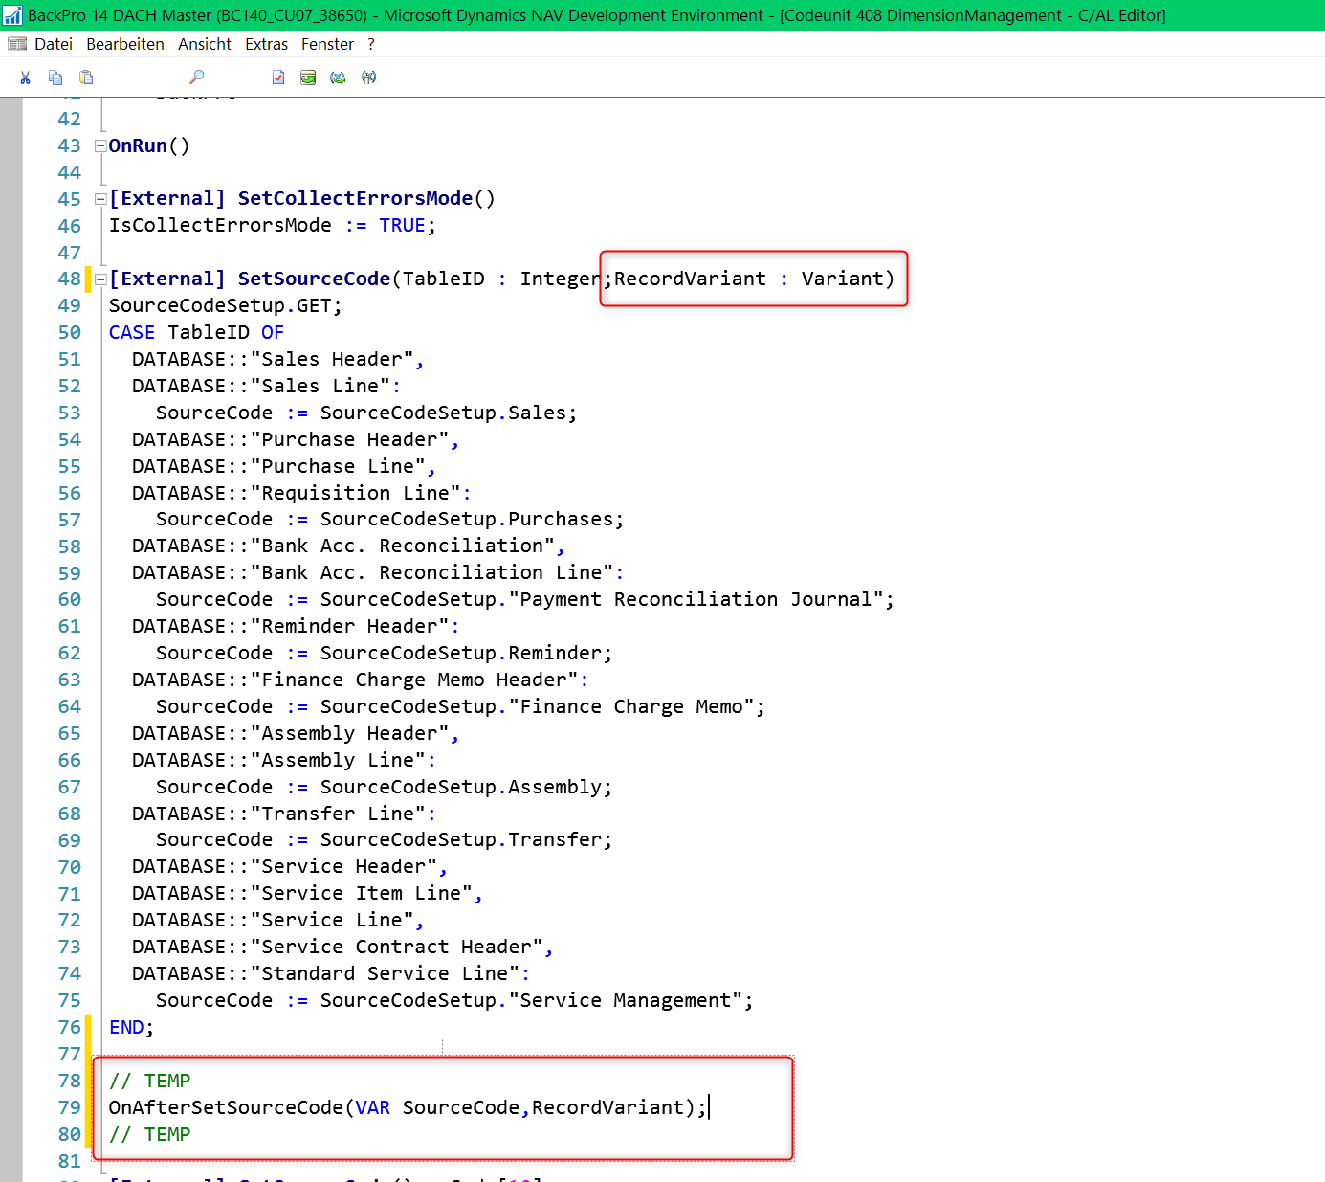Screen dimensions: 1325x1182
Task: Click SetSourceCode function name on line 48
Action: click(314, 279)
